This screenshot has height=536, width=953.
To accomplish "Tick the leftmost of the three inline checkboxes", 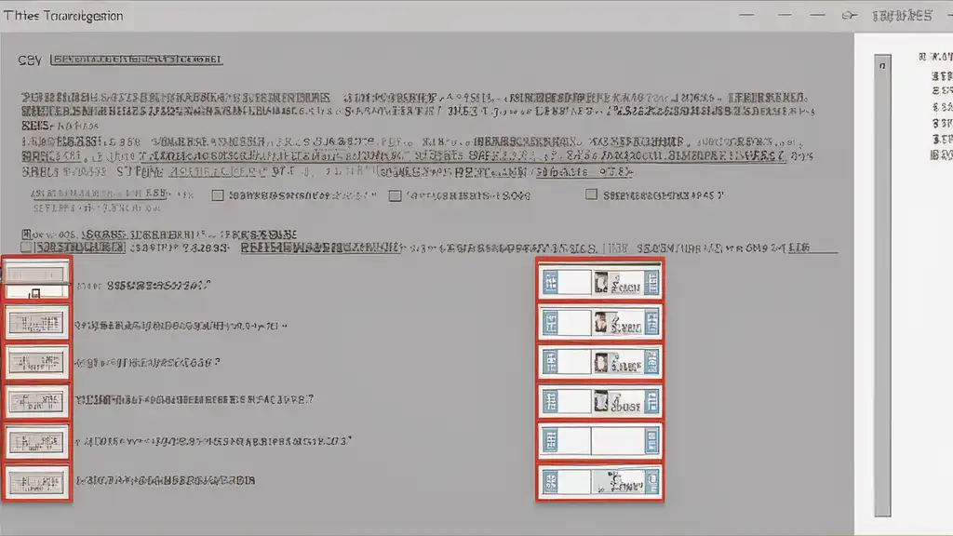I will 218,195.
